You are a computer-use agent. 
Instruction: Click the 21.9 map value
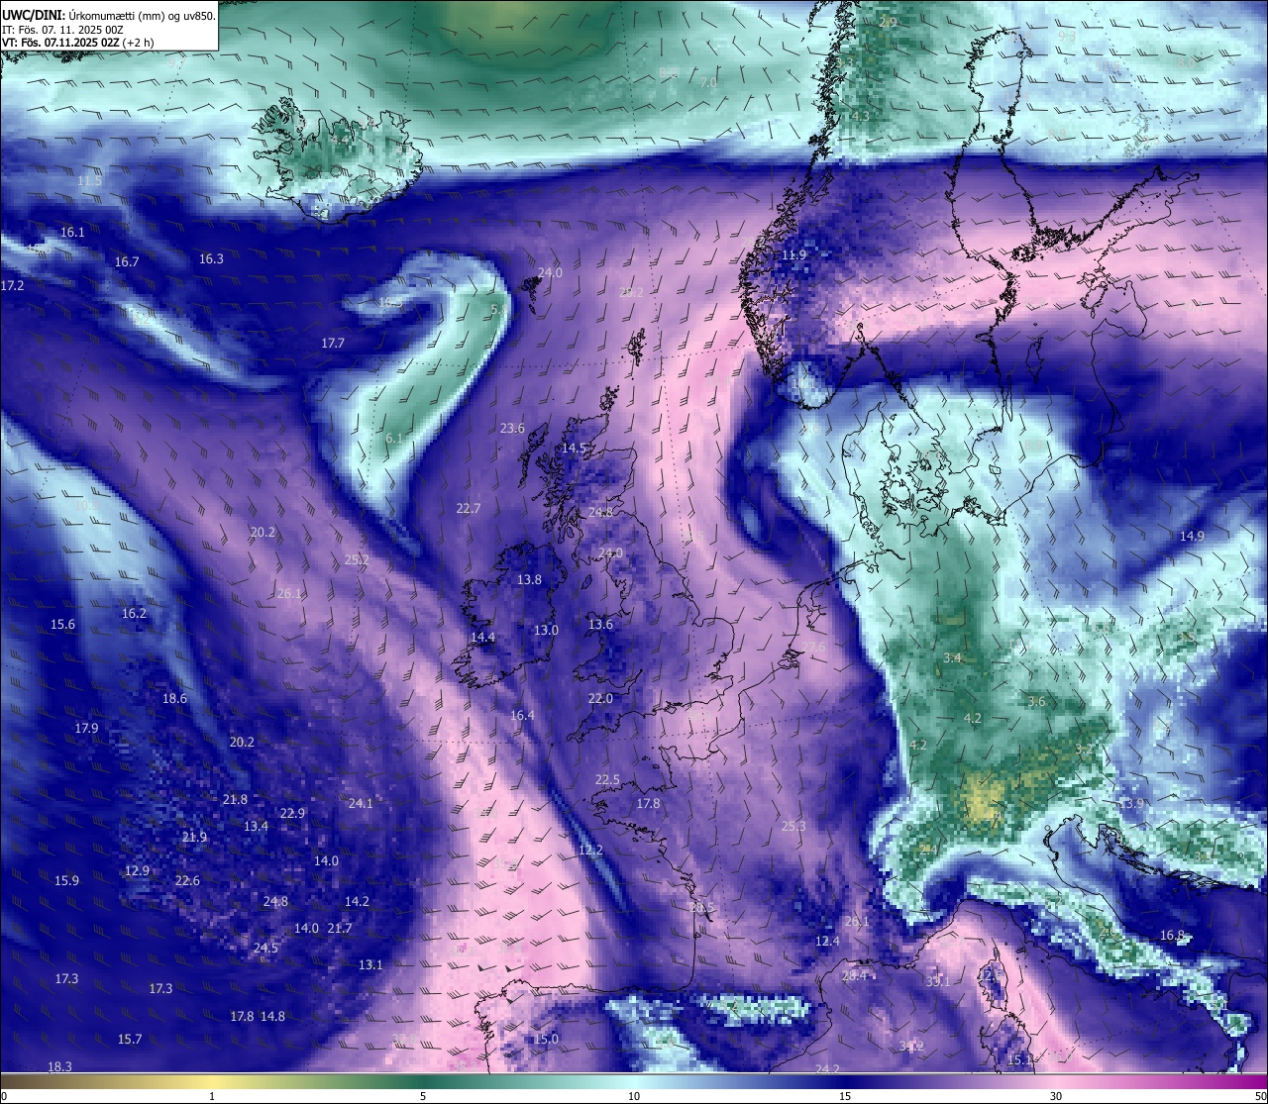tap(194, 838)
